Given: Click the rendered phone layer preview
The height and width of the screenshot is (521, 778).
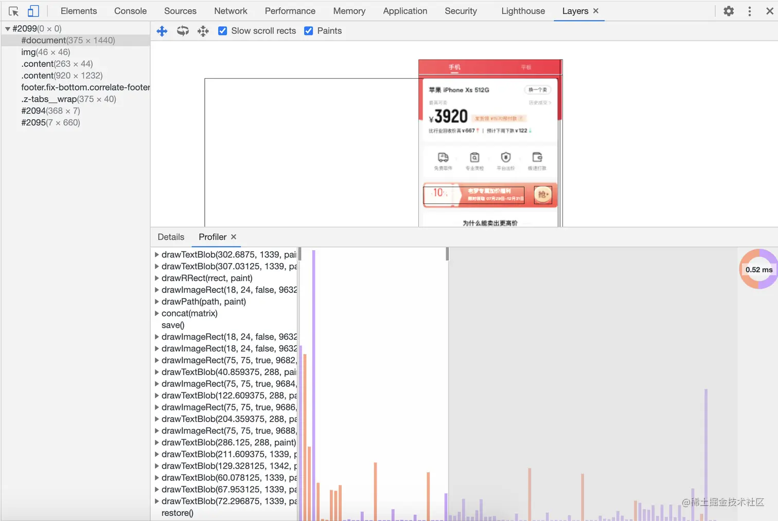Looking at the screenshot, I should click(x=490, y=143).
